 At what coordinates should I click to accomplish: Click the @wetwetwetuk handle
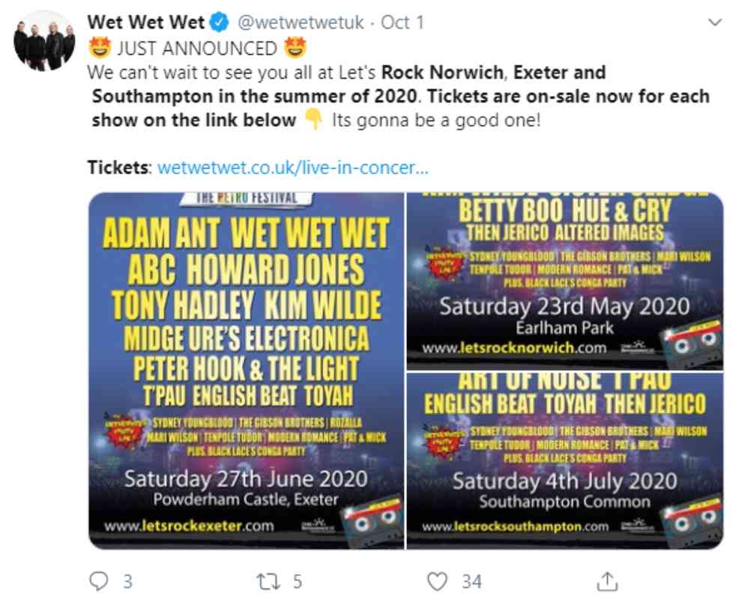(x=301, y=22)
